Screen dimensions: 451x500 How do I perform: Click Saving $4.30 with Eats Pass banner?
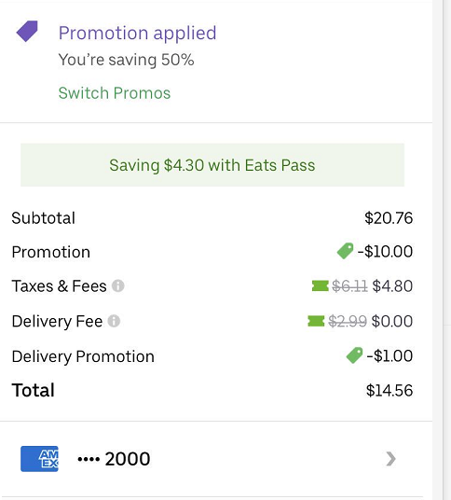pyautogui.click(x=212, y=165)
